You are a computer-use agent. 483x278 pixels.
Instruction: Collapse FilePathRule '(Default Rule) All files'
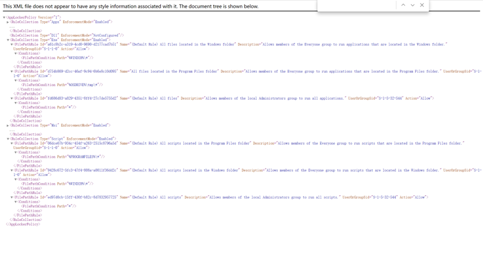[x=12, y=98]
